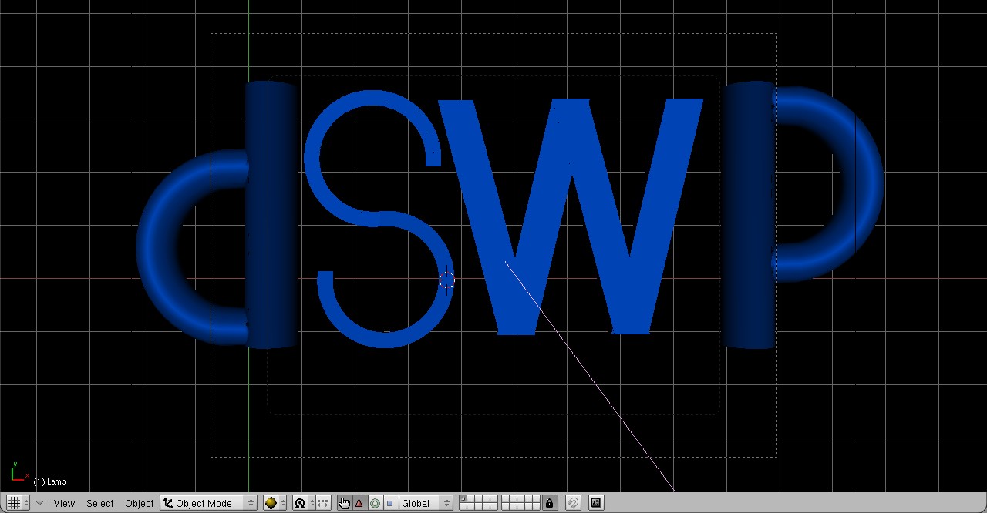Viewport: 987px width, 513px height.
Task: Select the translate manipulator triangle icon
Action: (359, 503)
